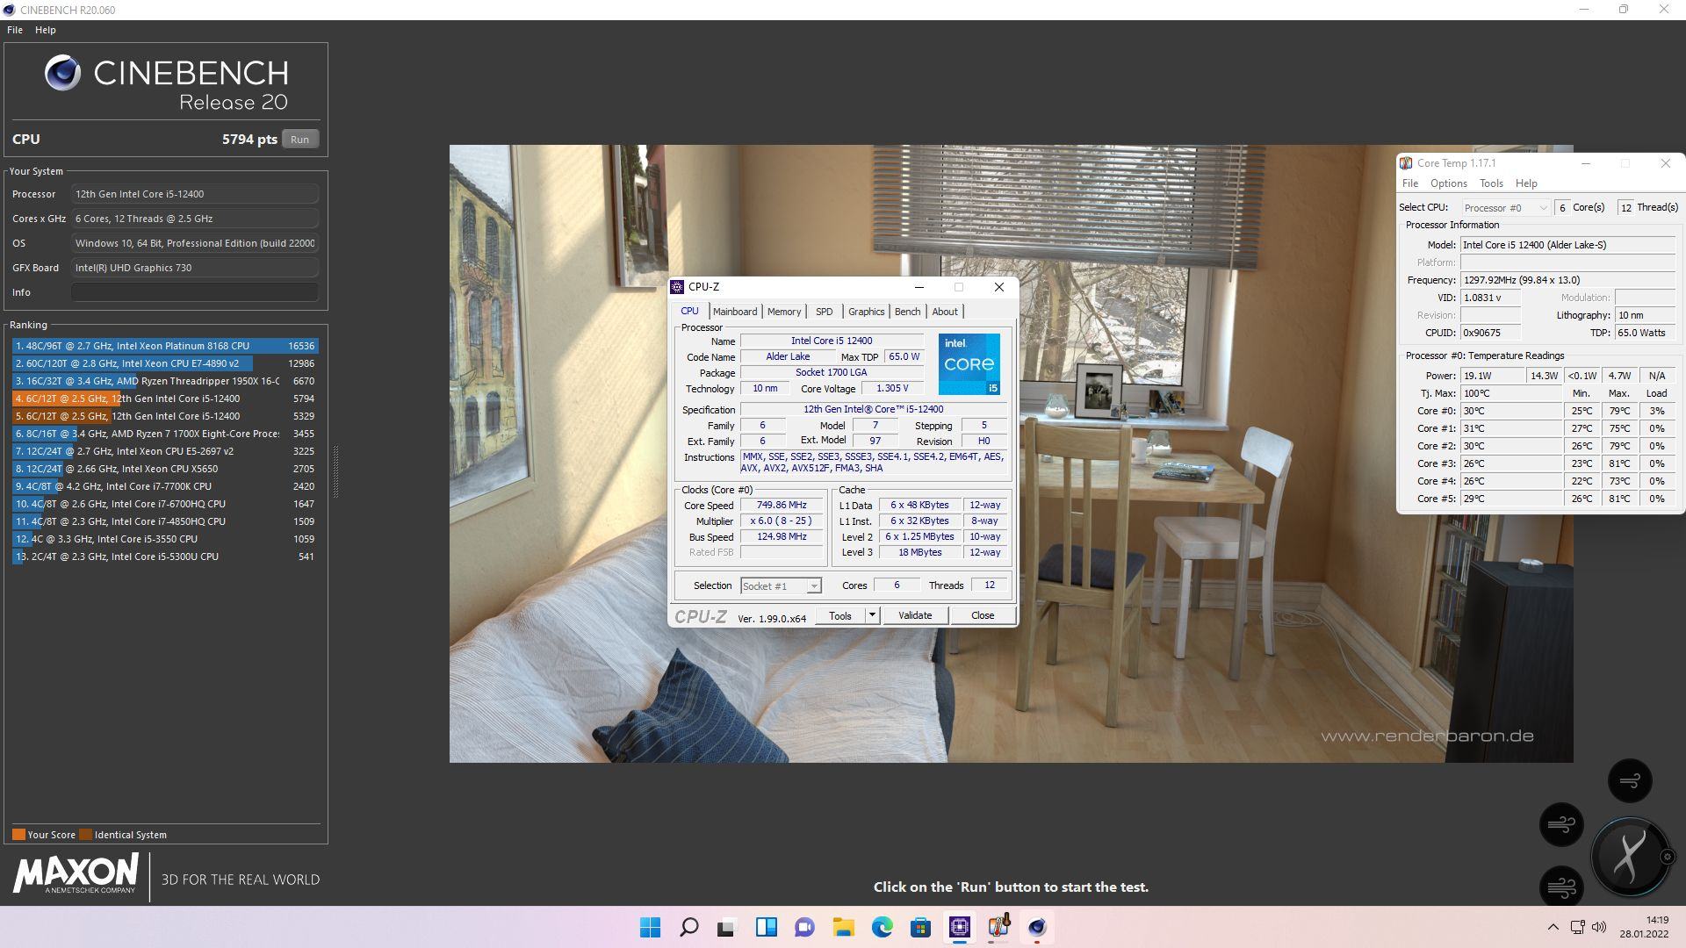The width and height of the screenshot is (1686, 948).
Task: Select Xeon E7-4890 v2 ranking row
Action: [x=164, y=363]
